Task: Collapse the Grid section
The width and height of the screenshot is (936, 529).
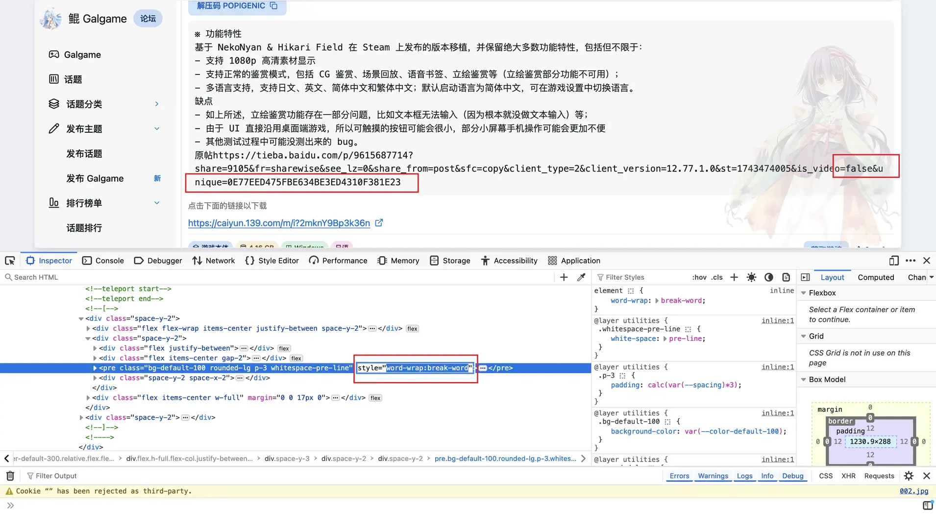Action: pyautogui.click(x=803, y=336)
